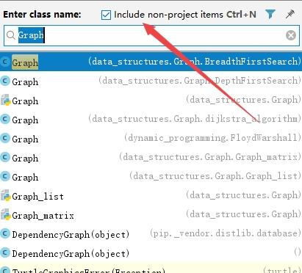Viewport: 302px width, 273px height.
Task: Click the pin popup icon
Action: coord(290,14)
